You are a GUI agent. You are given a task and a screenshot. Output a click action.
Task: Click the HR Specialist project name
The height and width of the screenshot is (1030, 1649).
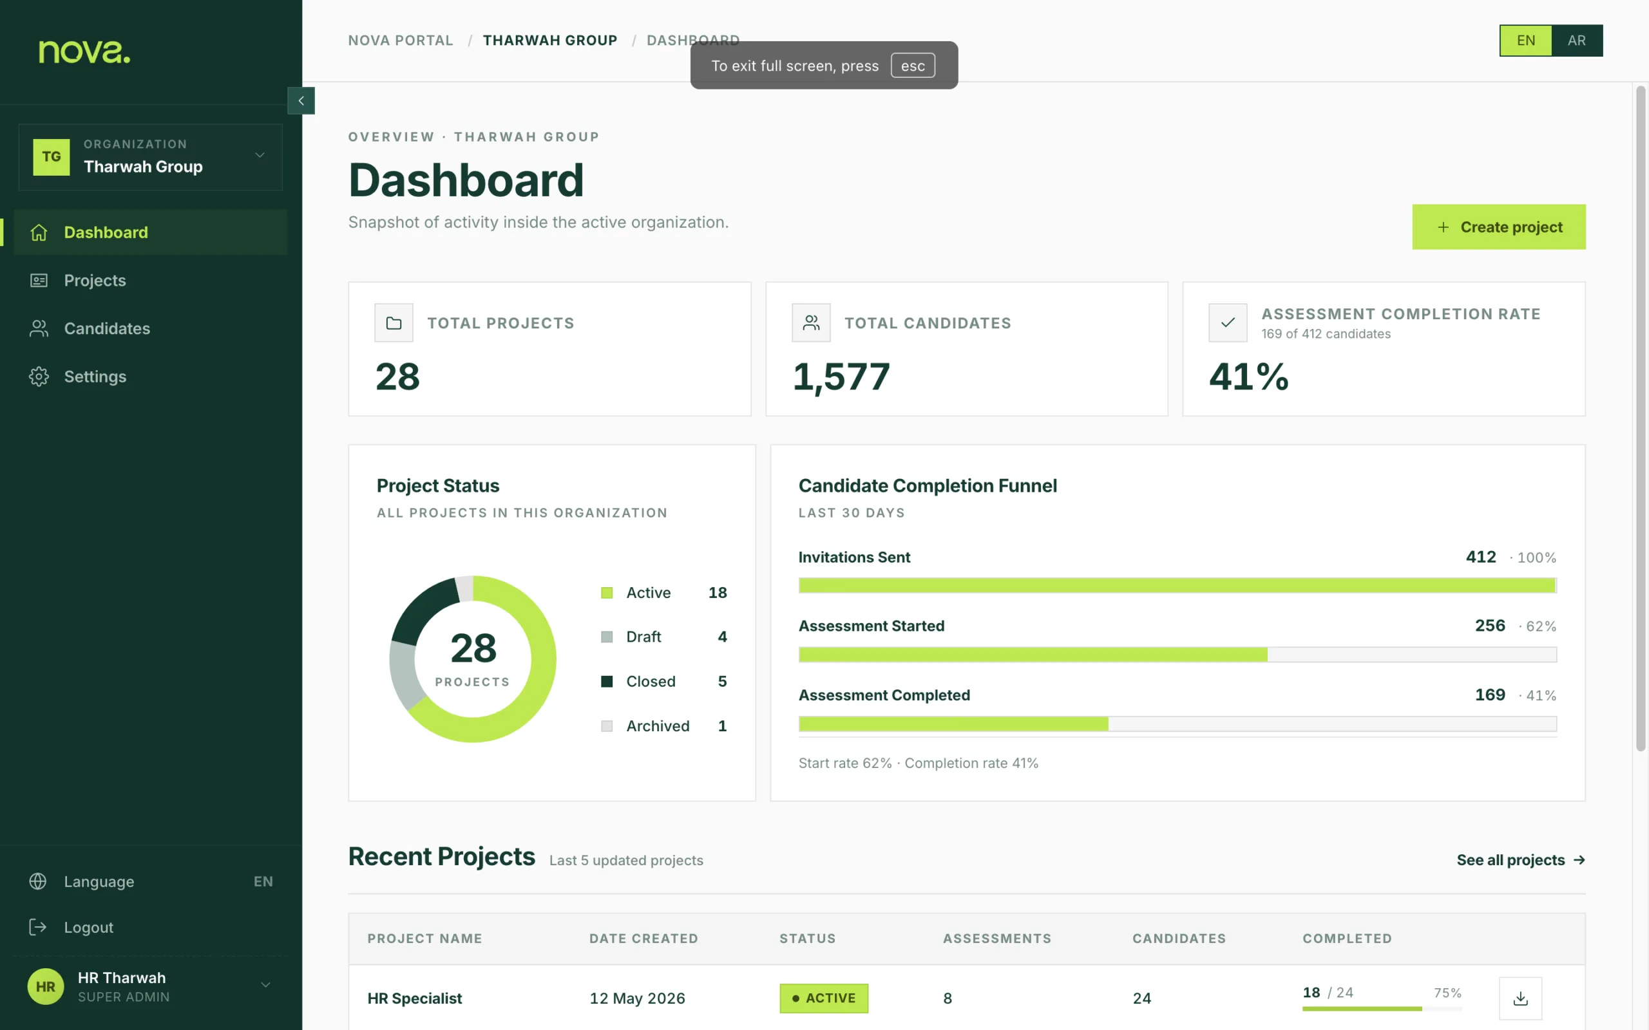(414, 998)
